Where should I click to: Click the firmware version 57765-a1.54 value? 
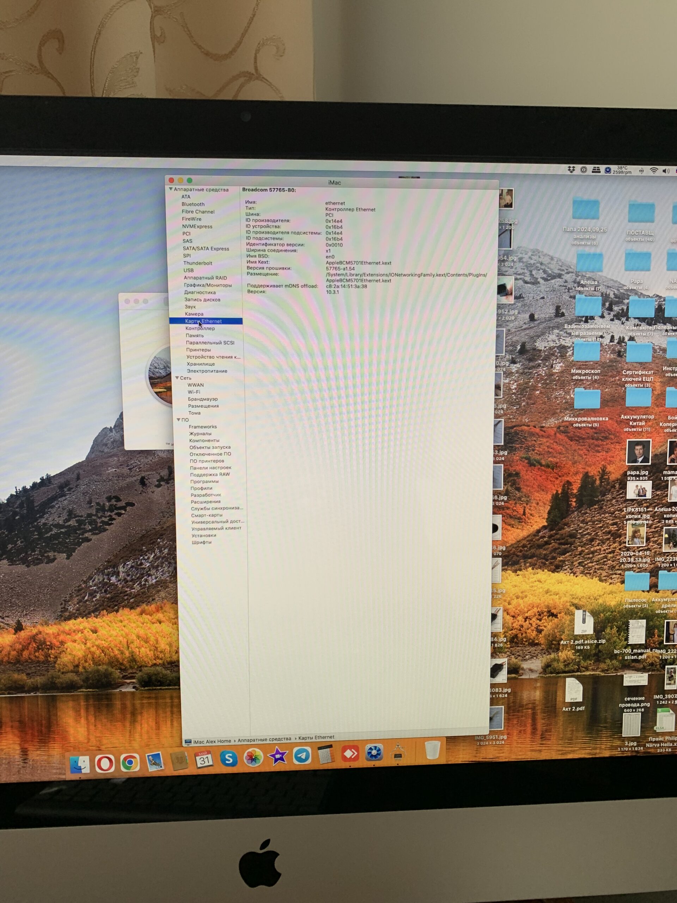(340, 269)
